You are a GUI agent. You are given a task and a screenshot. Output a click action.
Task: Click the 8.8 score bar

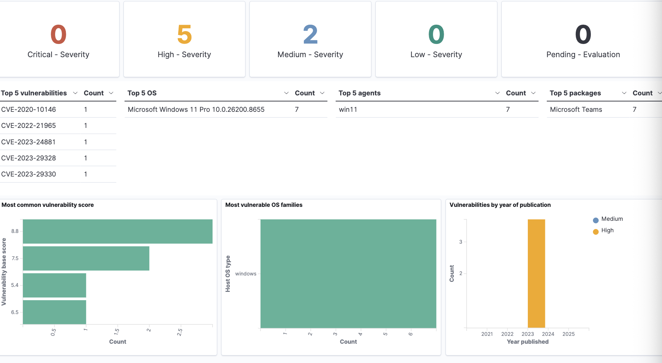117,232
